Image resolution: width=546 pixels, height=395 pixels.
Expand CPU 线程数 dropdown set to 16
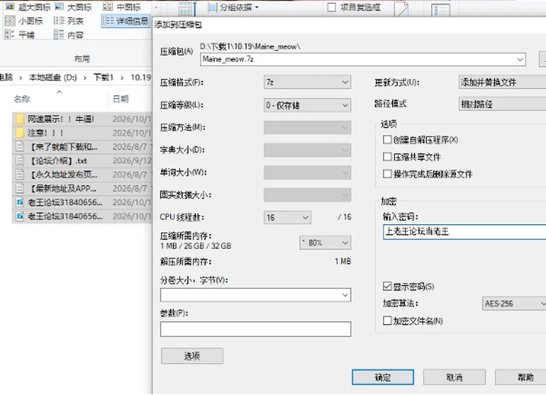coord(287,217)
